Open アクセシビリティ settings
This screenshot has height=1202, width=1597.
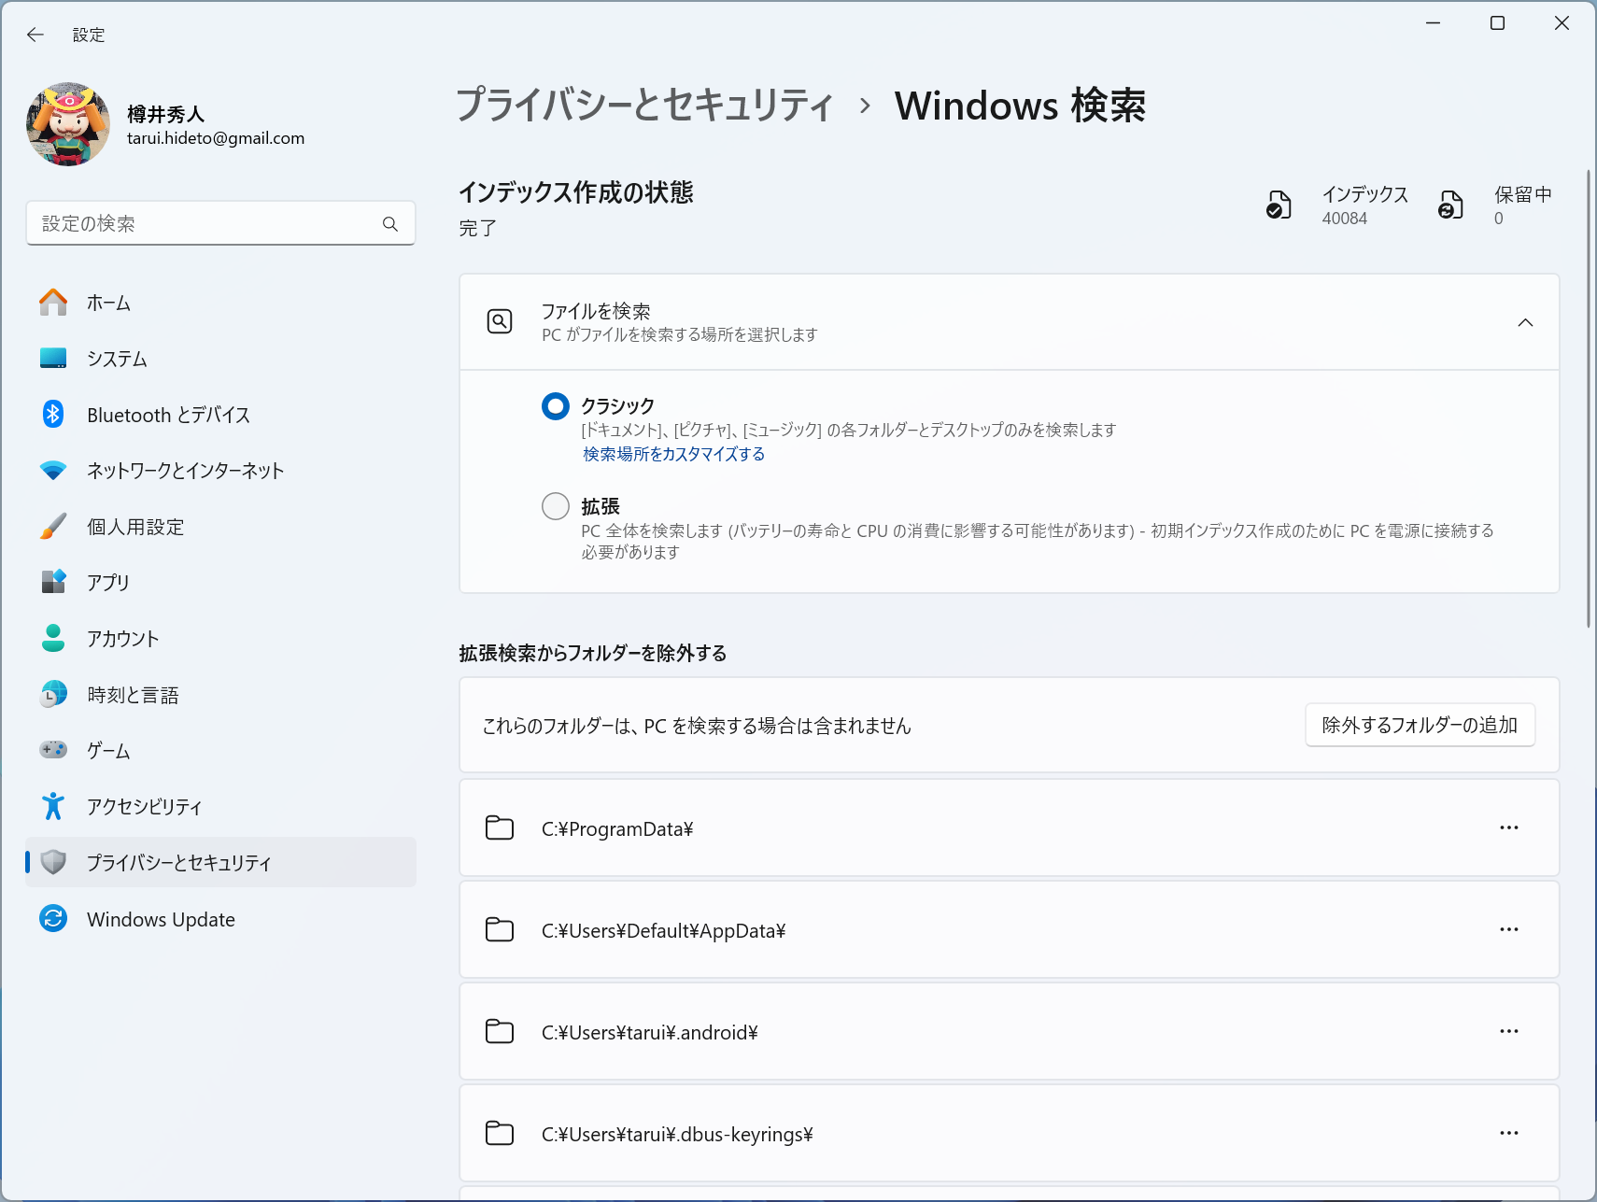click(x=143, y=806)
